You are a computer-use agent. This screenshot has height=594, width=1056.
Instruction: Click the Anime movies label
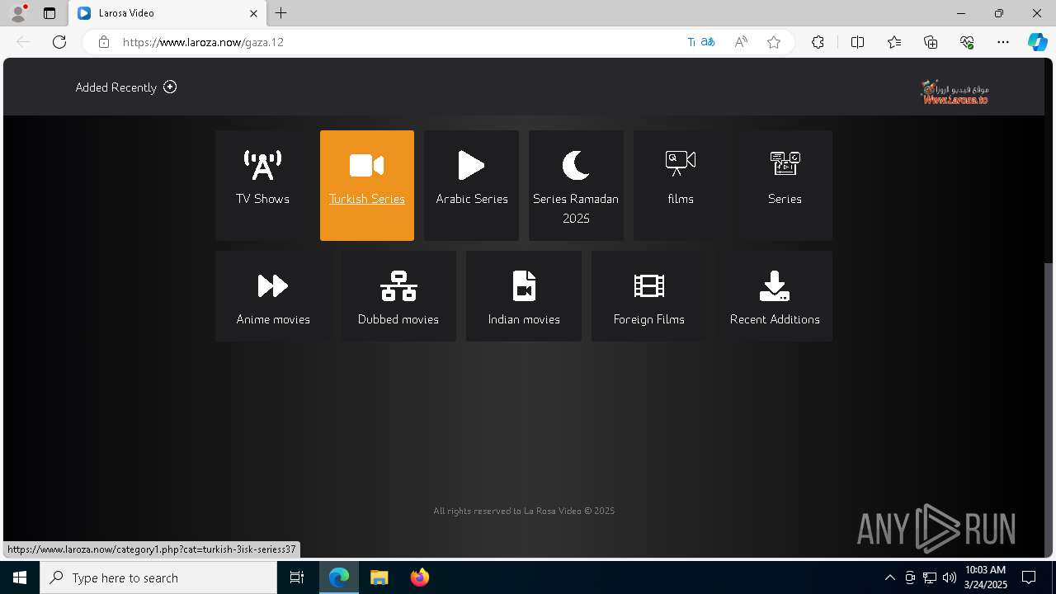pyautogui.click(x=273, y=319)
